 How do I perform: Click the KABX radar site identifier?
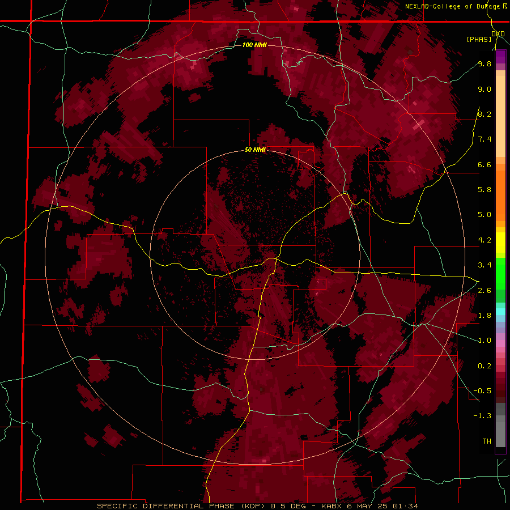[x=331, y=506]
